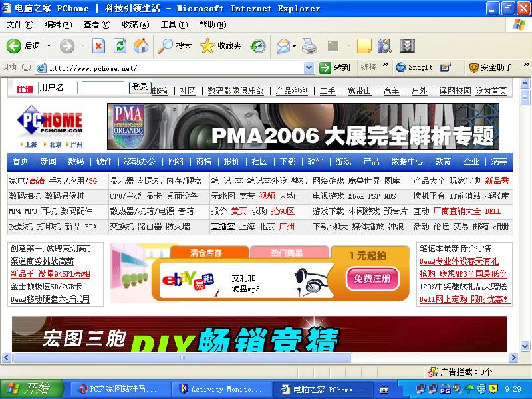Open the 新闻 nav bar item
Image resolution: width=532 pixels, height=399 pixels.
point(48,162)
